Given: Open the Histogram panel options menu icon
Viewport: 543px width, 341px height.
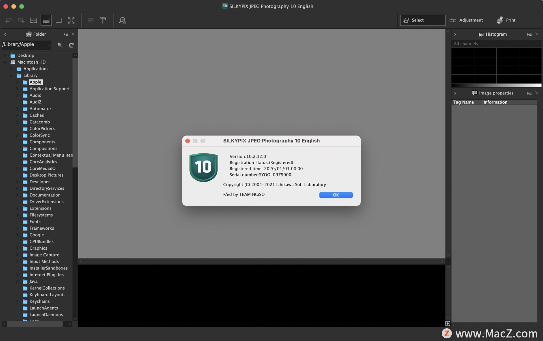Looking at the screenshot, I should 529,34.
